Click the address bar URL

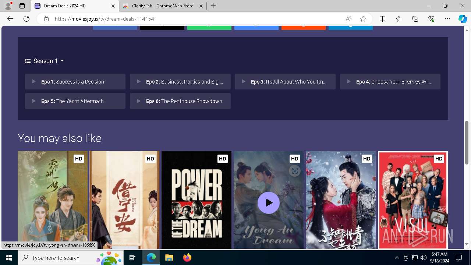click(x=105, y=19)
